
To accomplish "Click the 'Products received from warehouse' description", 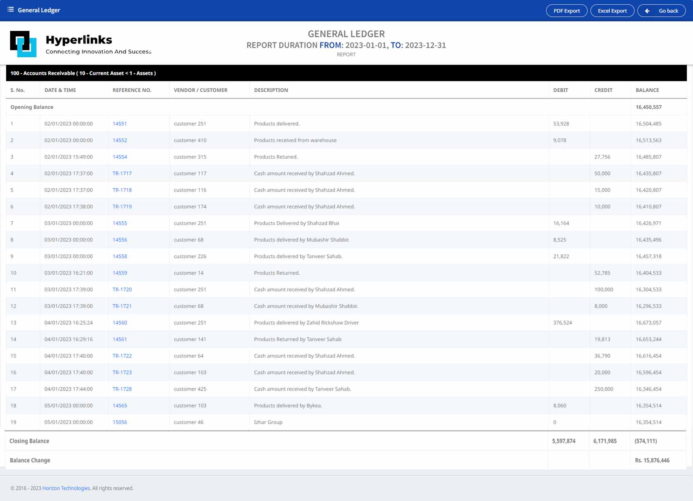I will [x=295, y=140].
